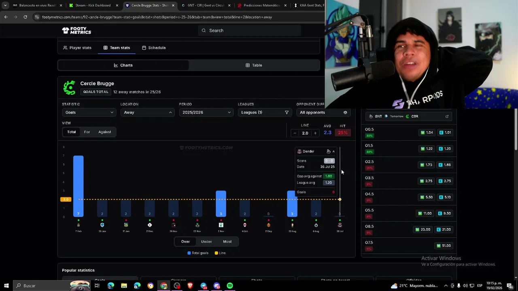Click the O0.5 green 1.04 odds button

click(x=427, y=133)
